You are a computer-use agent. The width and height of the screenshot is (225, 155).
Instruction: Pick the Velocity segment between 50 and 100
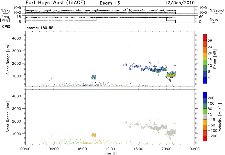pyautogui.click(x=205, y=106)
